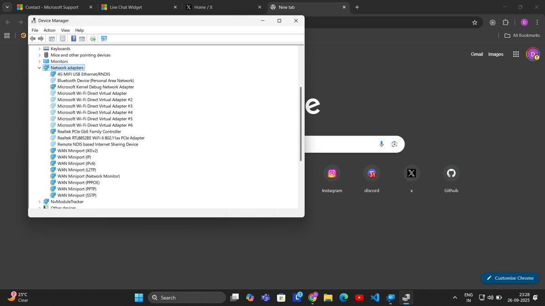Open the Instagram shortcut tile

pos(332,179)
